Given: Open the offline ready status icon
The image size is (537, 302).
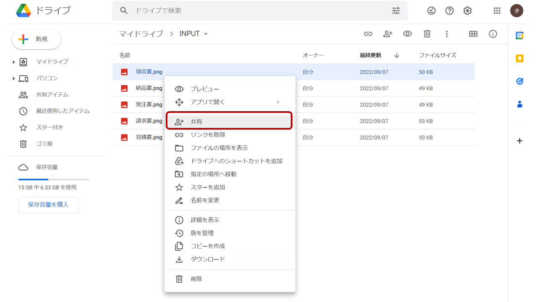Looking at the screenshot, I should [431, 10].
